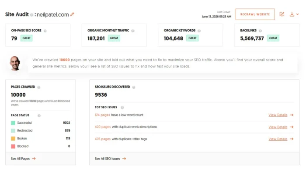Click the 9302 successful pages count

coord(66,123)
